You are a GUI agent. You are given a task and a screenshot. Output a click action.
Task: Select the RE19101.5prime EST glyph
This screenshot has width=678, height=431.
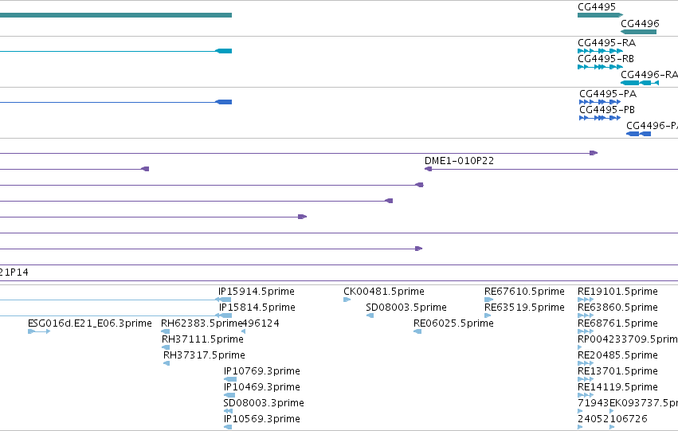tap(586, 300)
